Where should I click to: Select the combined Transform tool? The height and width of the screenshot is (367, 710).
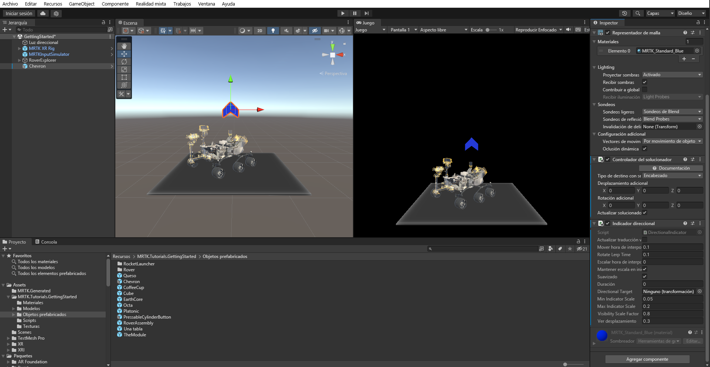click(x=124, y=85)
